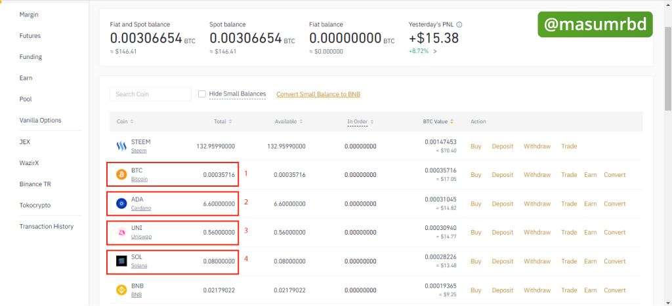Click the info icon beside Yesterday's PNL

pyautogui.click(x=459, y=25)
